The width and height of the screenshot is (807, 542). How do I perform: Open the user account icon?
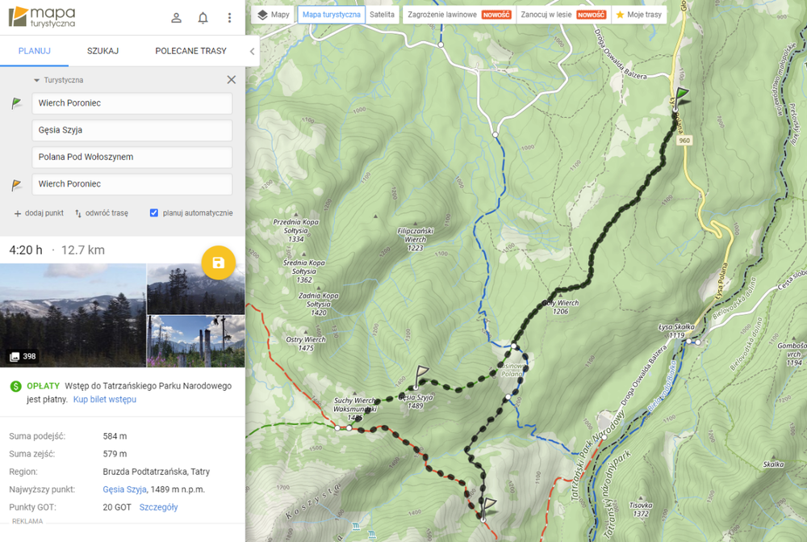tap(176, 18)
